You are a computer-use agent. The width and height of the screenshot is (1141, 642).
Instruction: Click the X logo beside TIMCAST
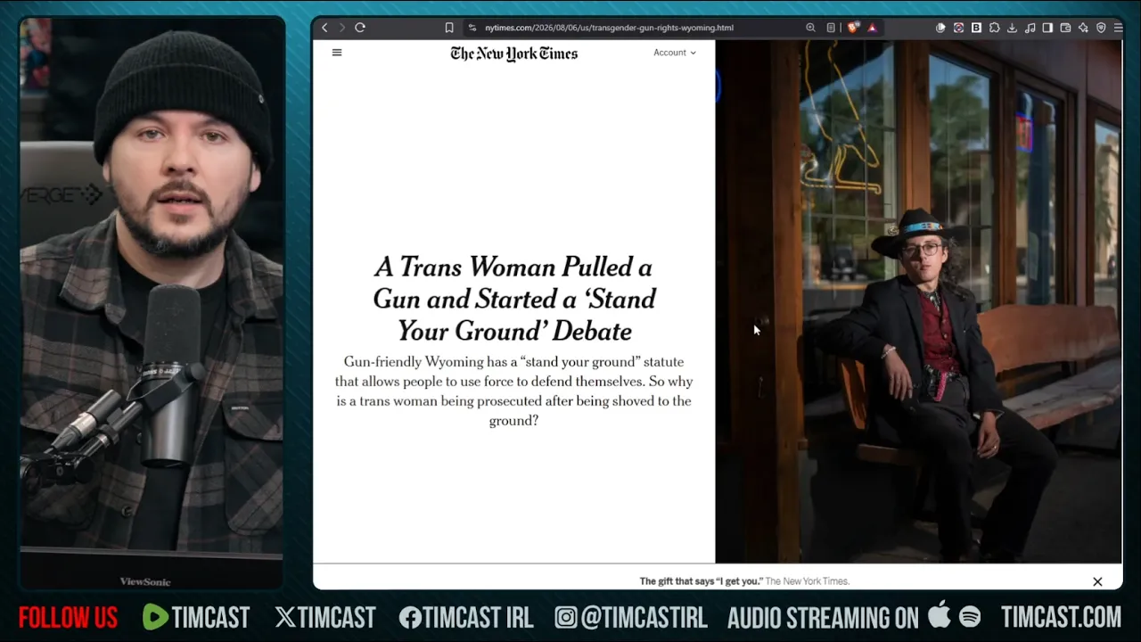tap(285, 617)
